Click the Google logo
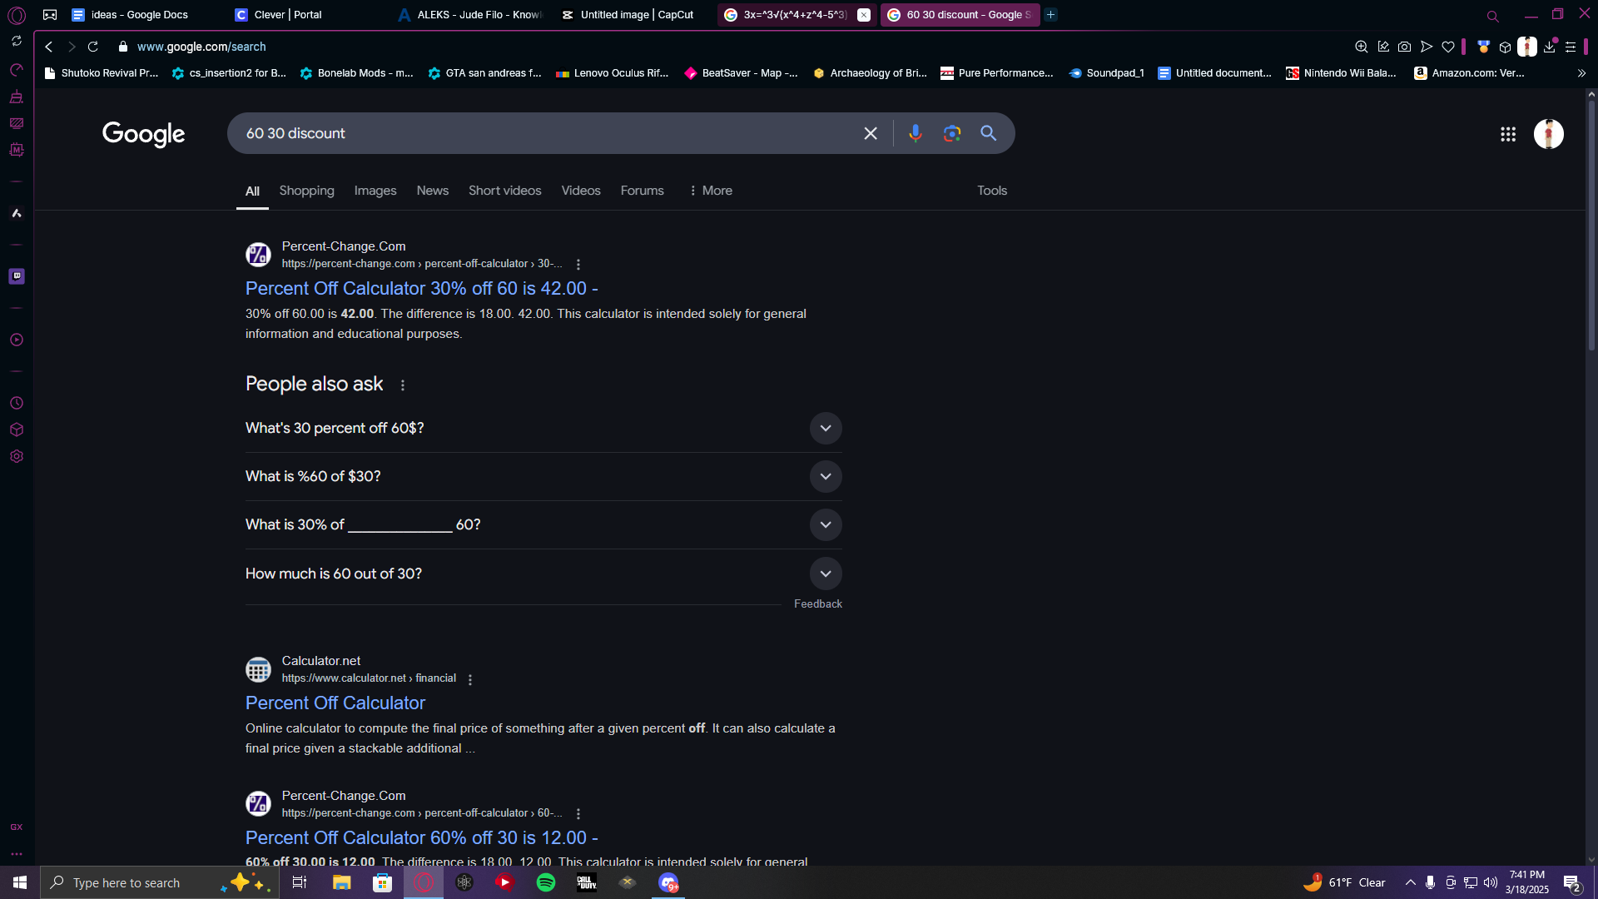 pyautogui.click(x=144, y=133)
